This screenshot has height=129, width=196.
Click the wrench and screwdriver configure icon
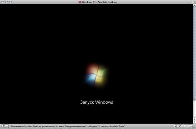click(x=180, y=126)
